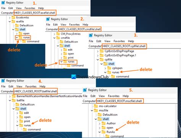Collapse the RunAs key under mscfile
Viewport: 181px width, 138px height.
[100, 132]
